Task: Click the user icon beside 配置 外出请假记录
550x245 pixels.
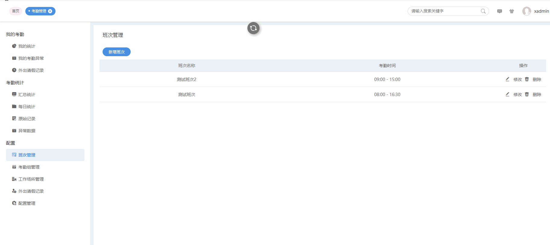Action: 14,191
